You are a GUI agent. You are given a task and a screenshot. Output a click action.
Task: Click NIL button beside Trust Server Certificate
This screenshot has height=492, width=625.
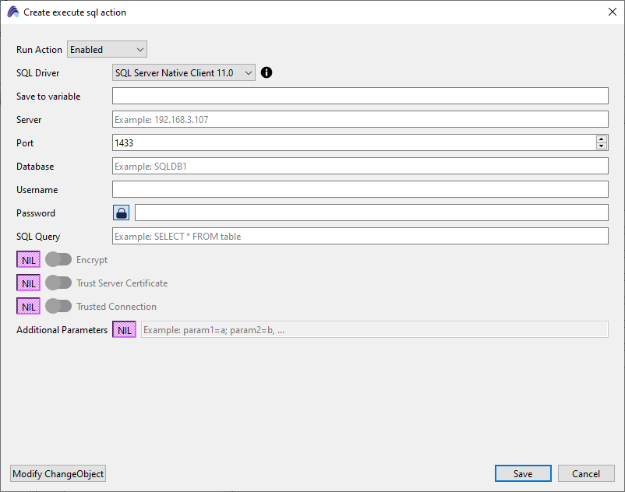(x=29, y=283)
